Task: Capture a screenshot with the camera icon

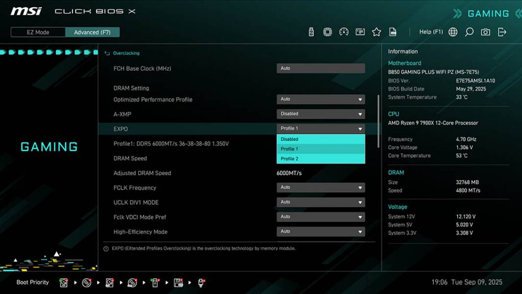Action: (486, 31)
